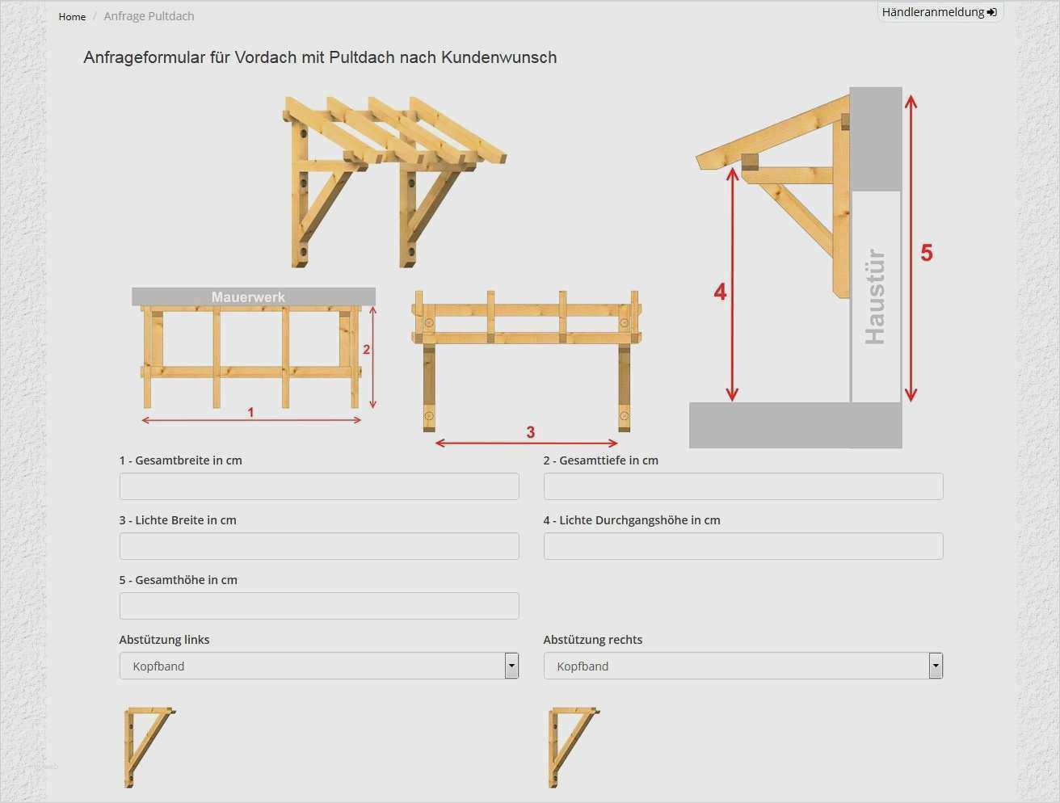Click the Lichte Durchgangshöhe in cm input
The height and width of the screenshot is (803, 1060).
pyautogui.click(x=742, y=546)
